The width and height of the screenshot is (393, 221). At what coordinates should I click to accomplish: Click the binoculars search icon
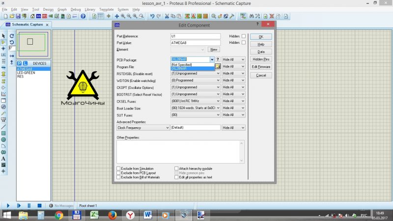pyautogui.click(x=252, y=16)
